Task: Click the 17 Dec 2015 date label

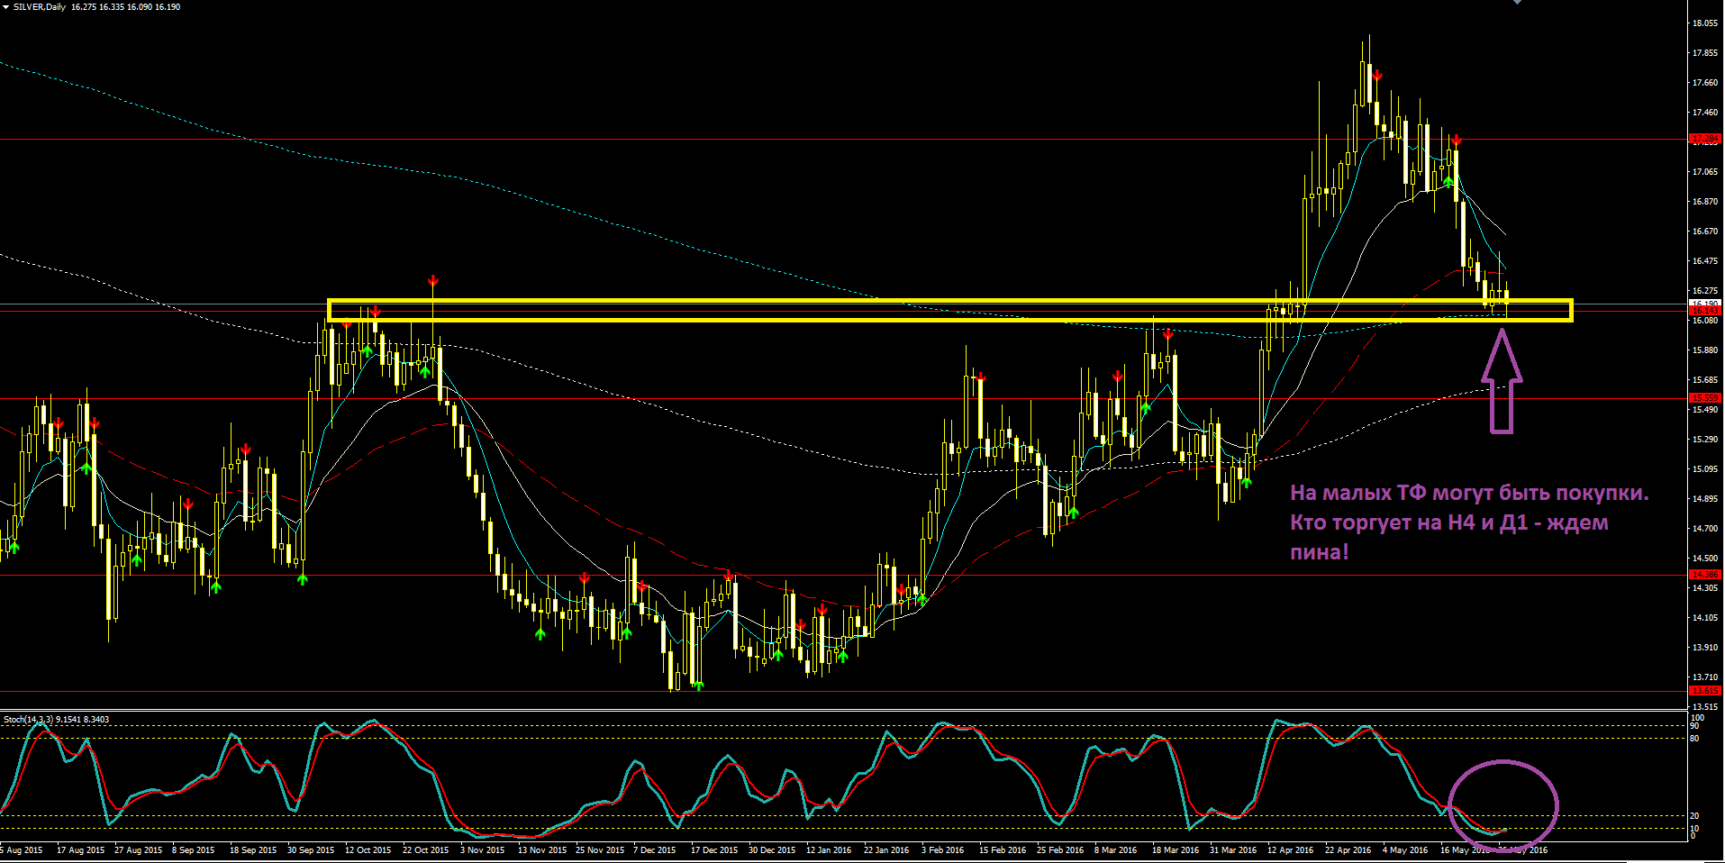Action: (714, 850)
